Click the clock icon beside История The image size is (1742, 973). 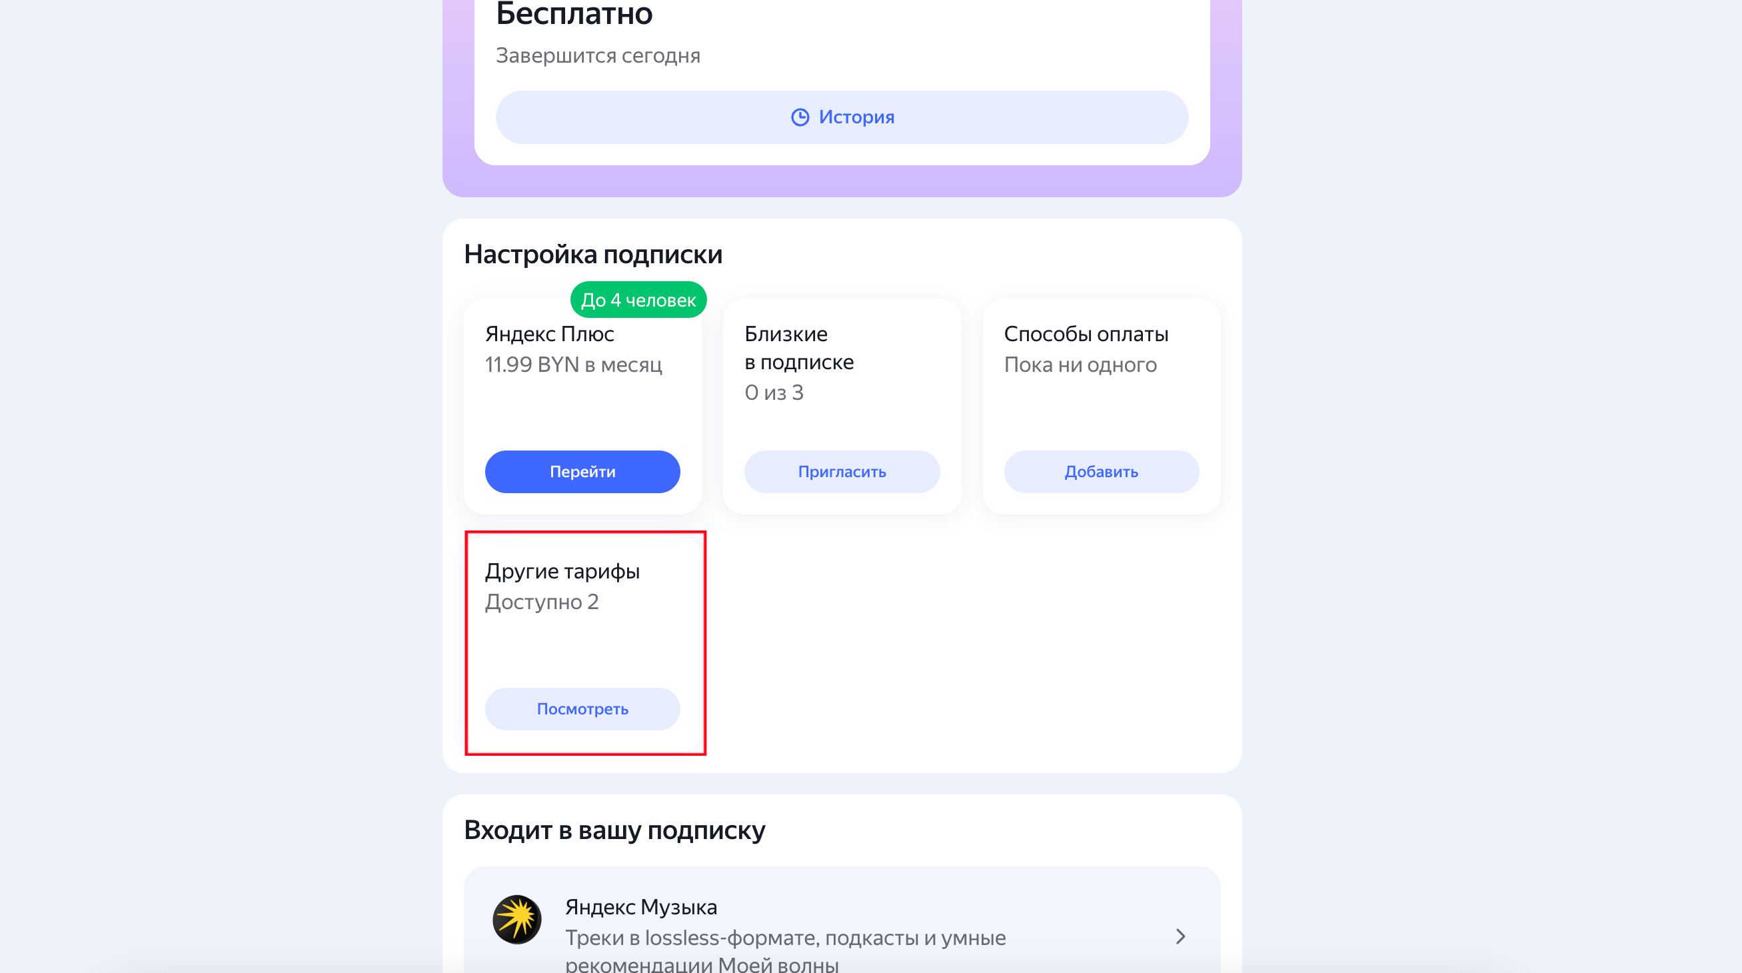(799, 117)
